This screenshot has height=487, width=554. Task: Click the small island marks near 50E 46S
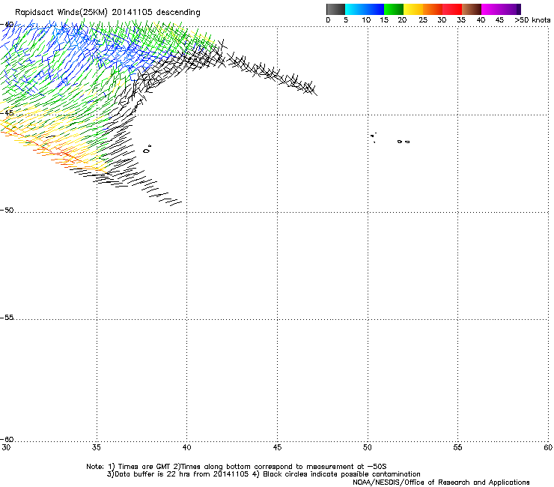click(374, 137)
